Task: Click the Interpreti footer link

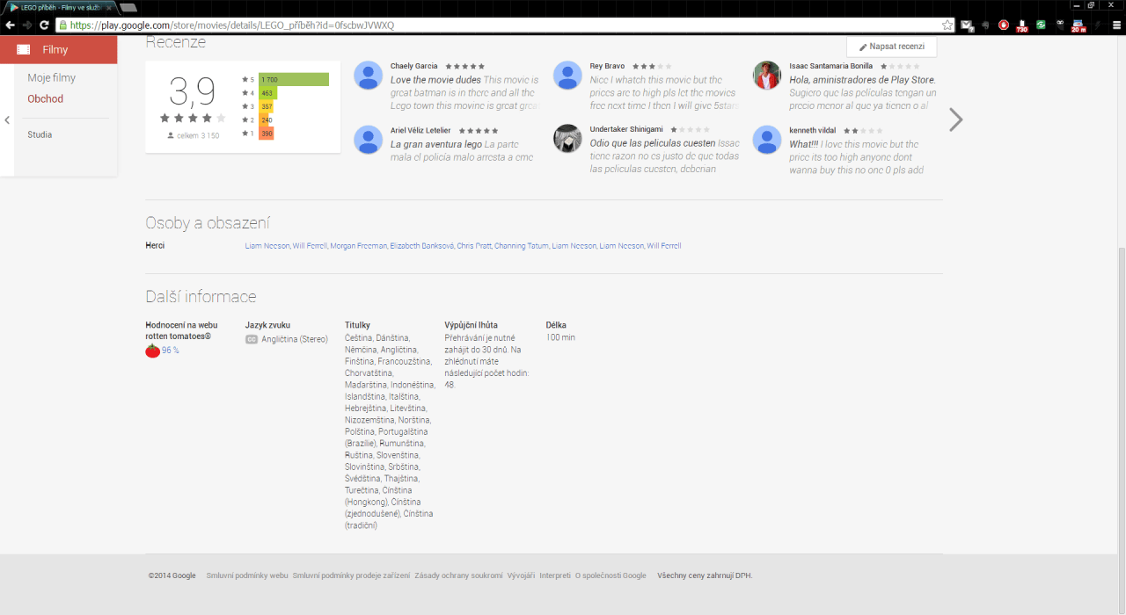Action: coord(555,575)
